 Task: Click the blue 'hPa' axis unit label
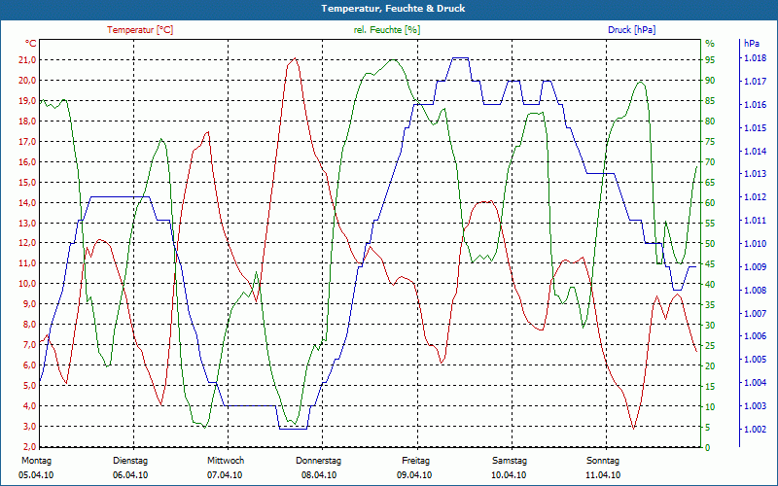(x=751, y=44)
